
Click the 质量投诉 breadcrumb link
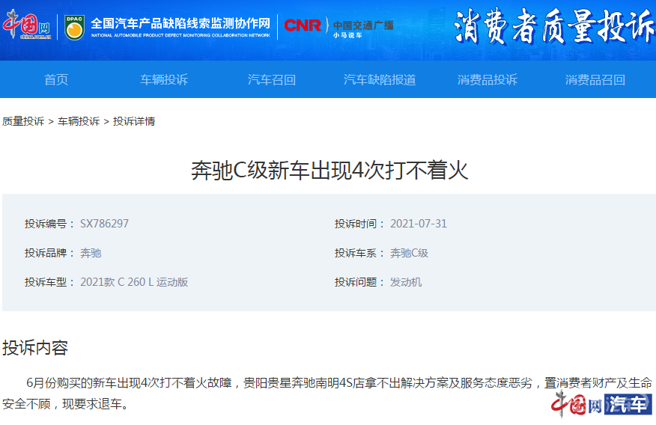[23, 121]
